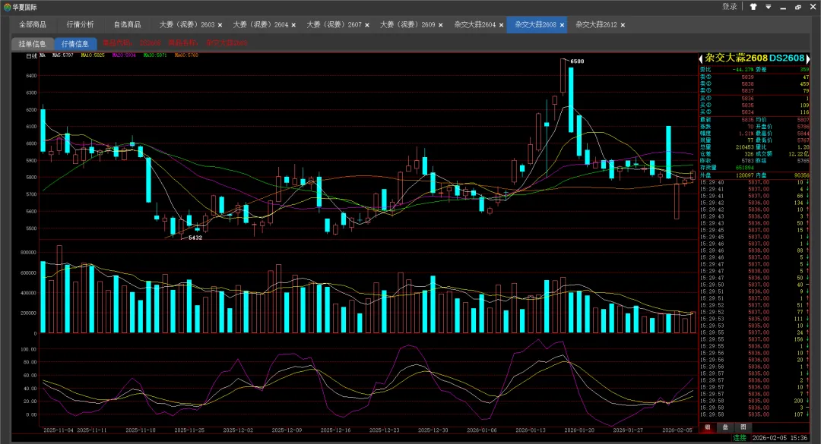
Task: Go to next contract with right arrow
Action: tap(808, 58)
